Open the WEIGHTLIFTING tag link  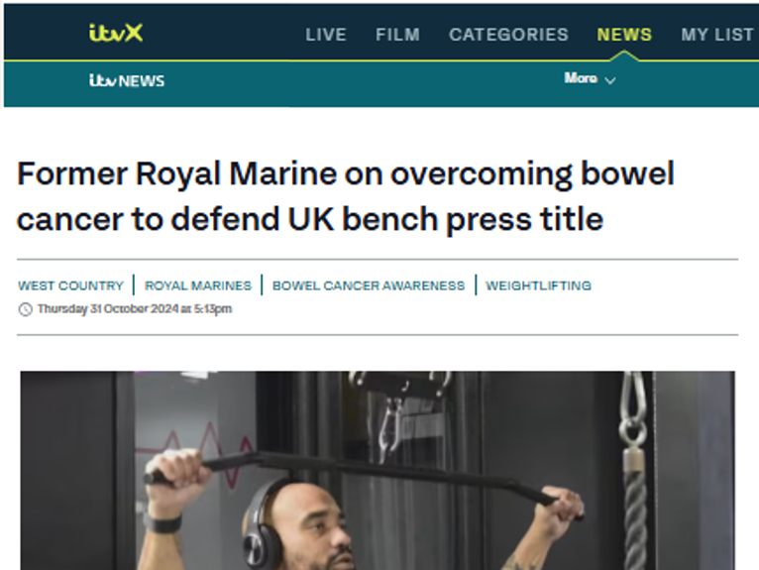pos(538,285)
